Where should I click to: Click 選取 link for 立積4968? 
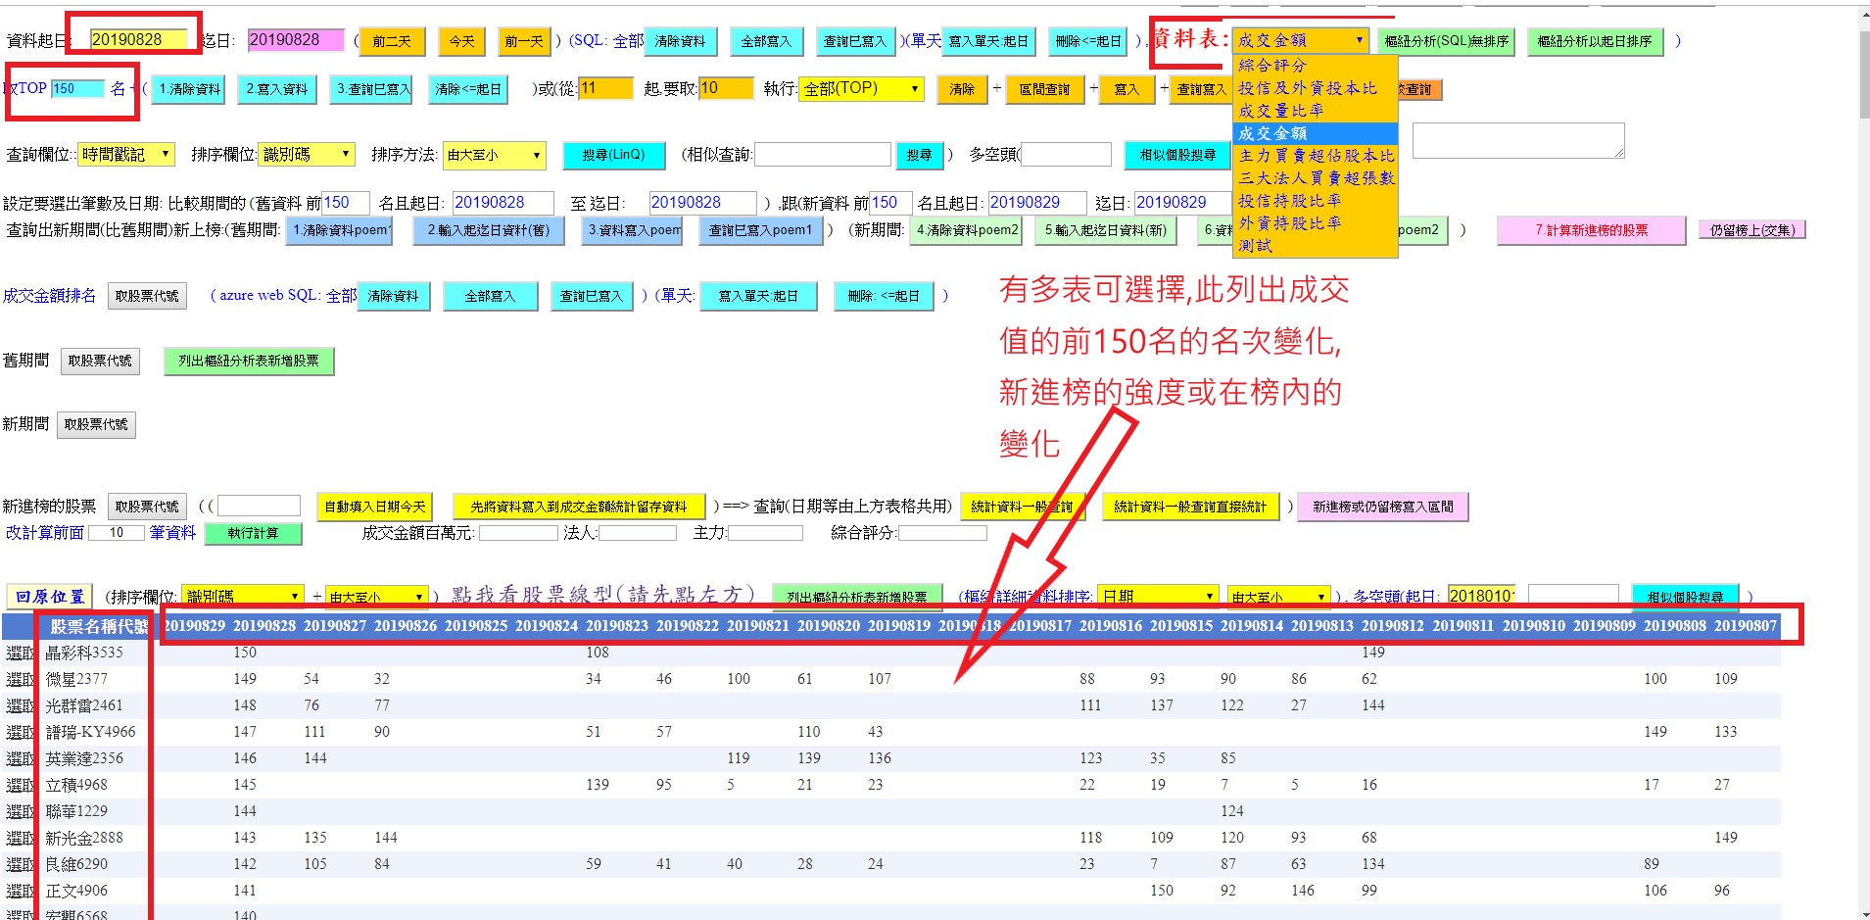20,785
